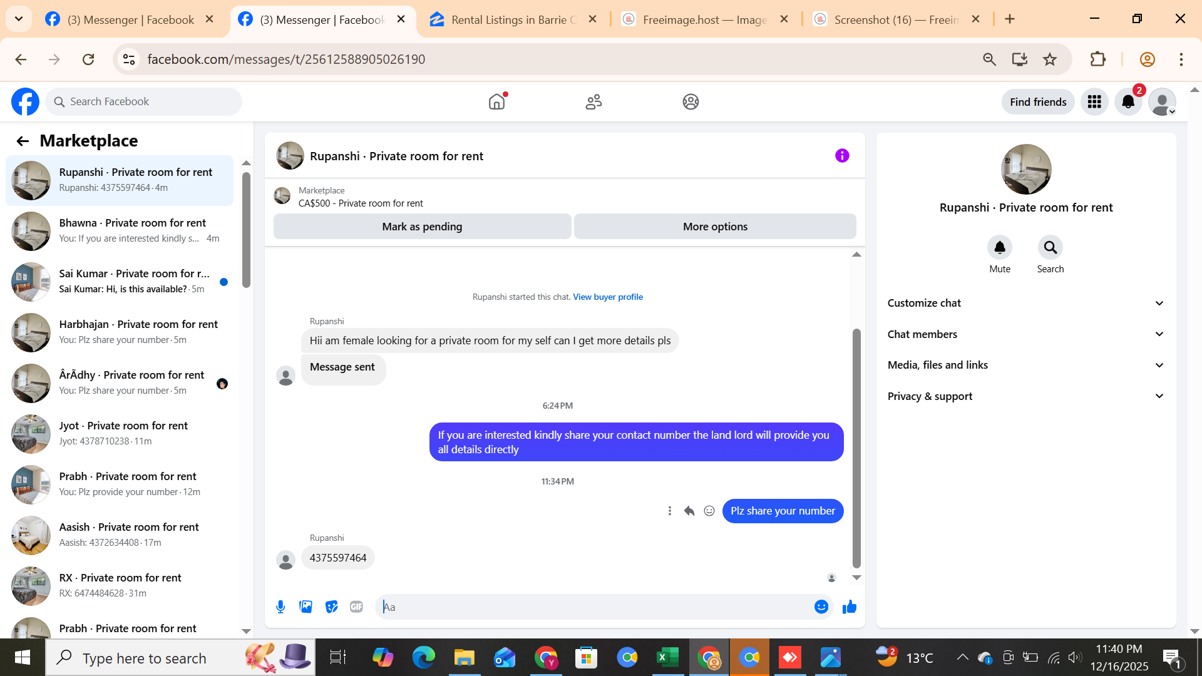
Task: Open the browser zoom magnifier icon
Action: tap(989, 59)
